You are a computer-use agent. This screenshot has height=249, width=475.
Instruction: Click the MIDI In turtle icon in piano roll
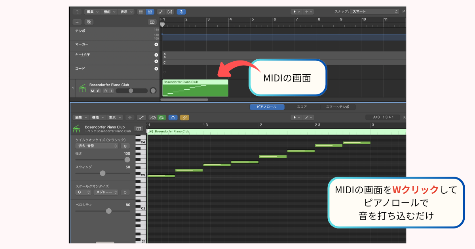coord(152,117)
